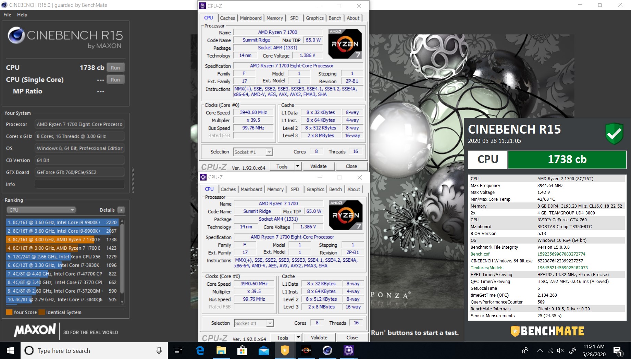The height and width of the screenshot is (359, 631).
Task: Click the Ryzen logo in upper CPU-Z window
Action: pyautogui.click(x=345, y=44)
